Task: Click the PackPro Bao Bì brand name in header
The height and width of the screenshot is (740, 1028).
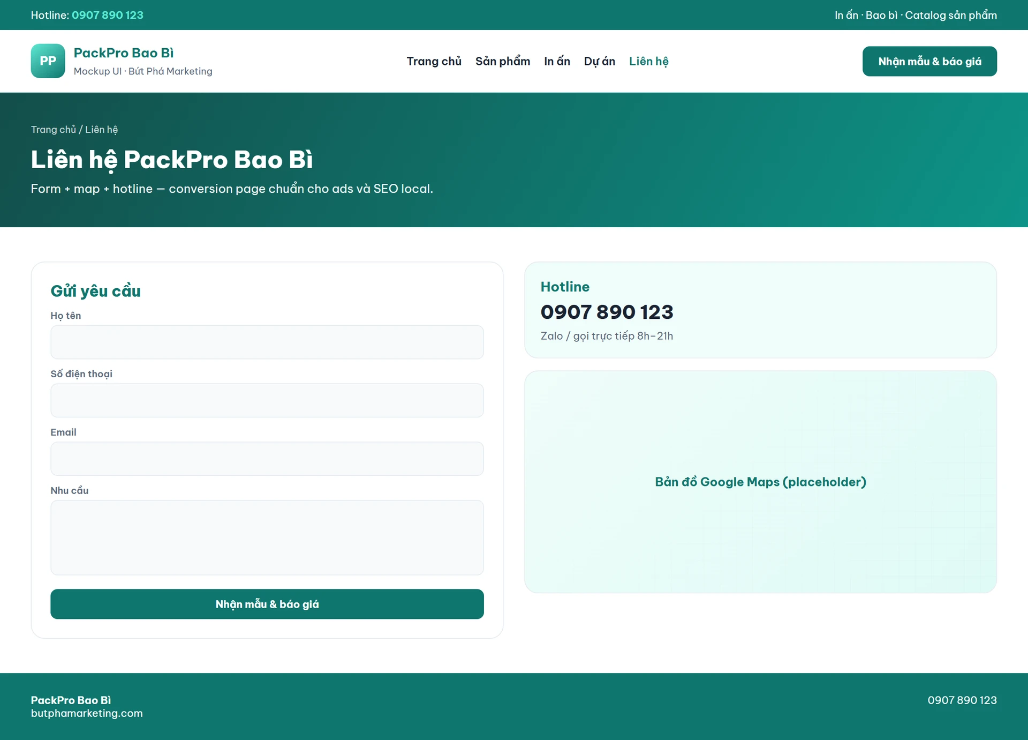Action: point(124,53)
